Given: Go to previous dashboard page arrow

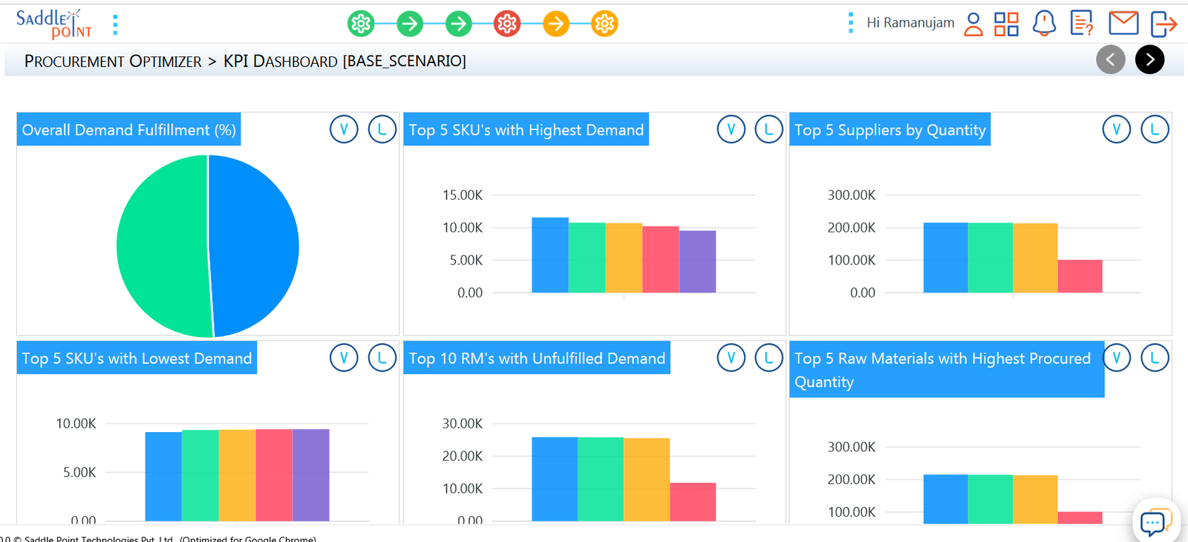Looking at the screenshot, I should click(x=1111, y=60).
